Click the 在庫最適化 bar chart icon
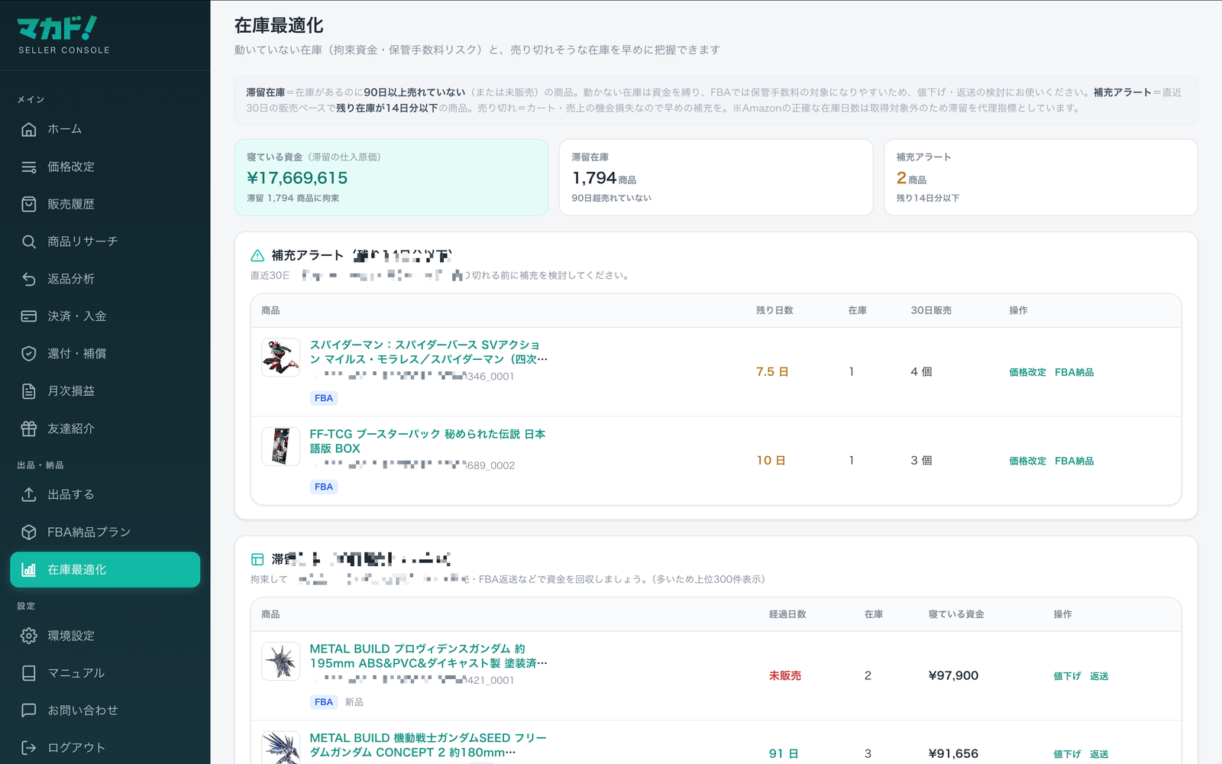 (29, 569)
